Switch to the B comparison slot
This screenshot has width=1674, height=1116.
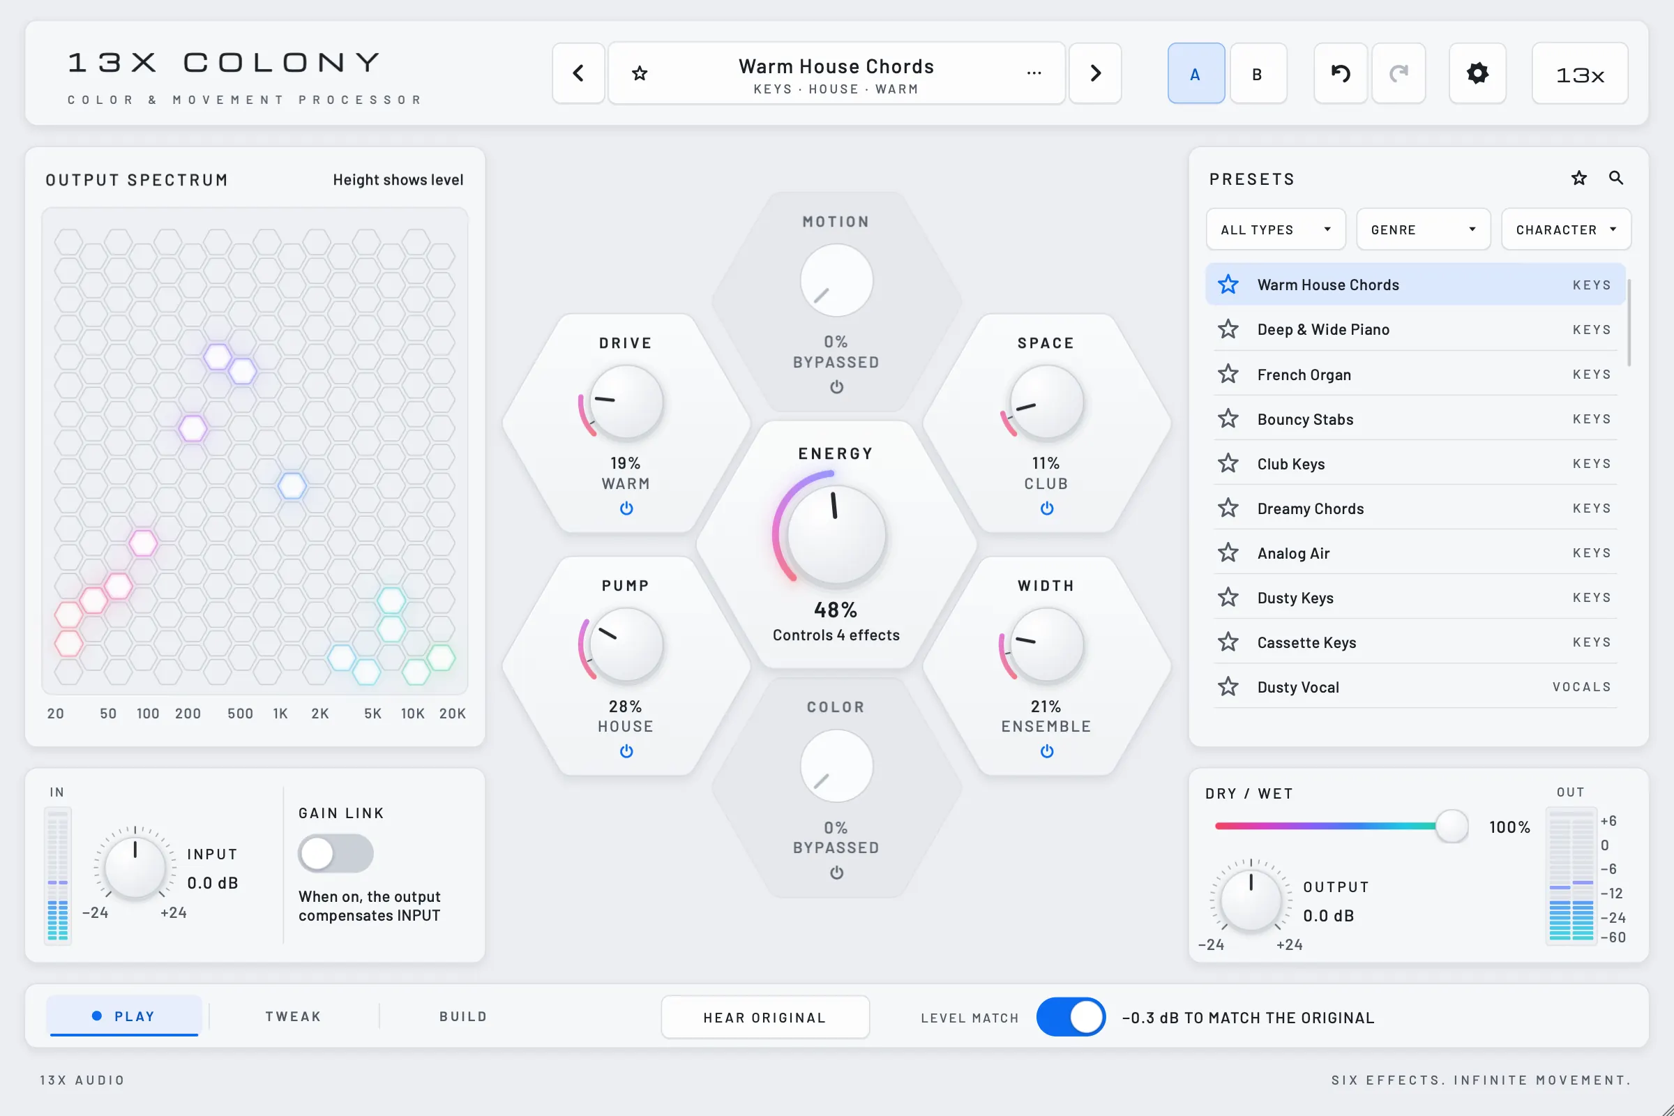click(x=1258, y=73)
